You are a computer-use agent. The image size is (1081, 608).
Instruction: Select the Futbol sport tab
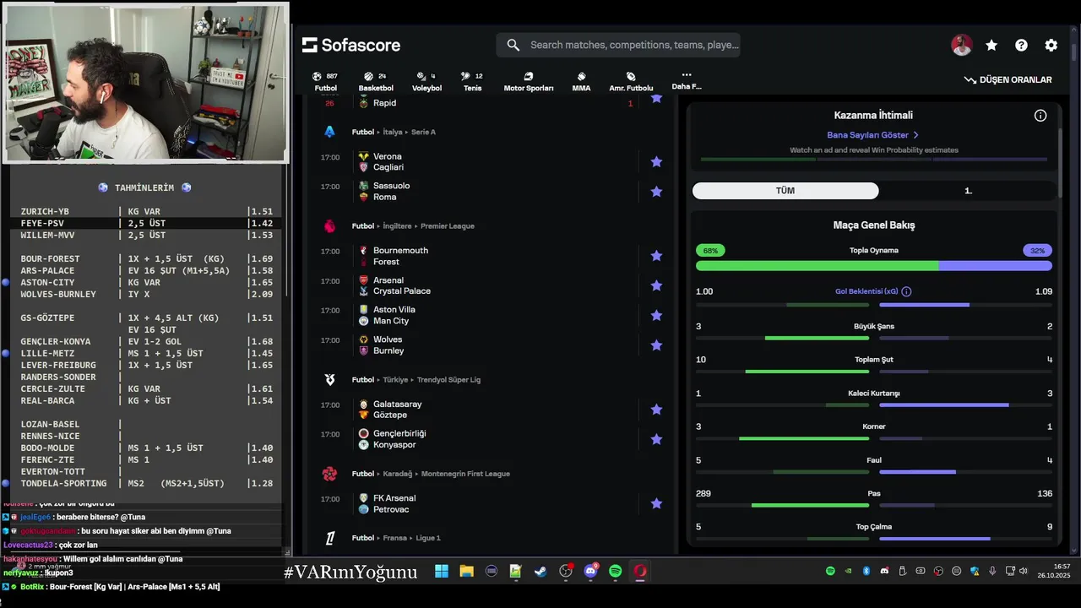(326, 81)
